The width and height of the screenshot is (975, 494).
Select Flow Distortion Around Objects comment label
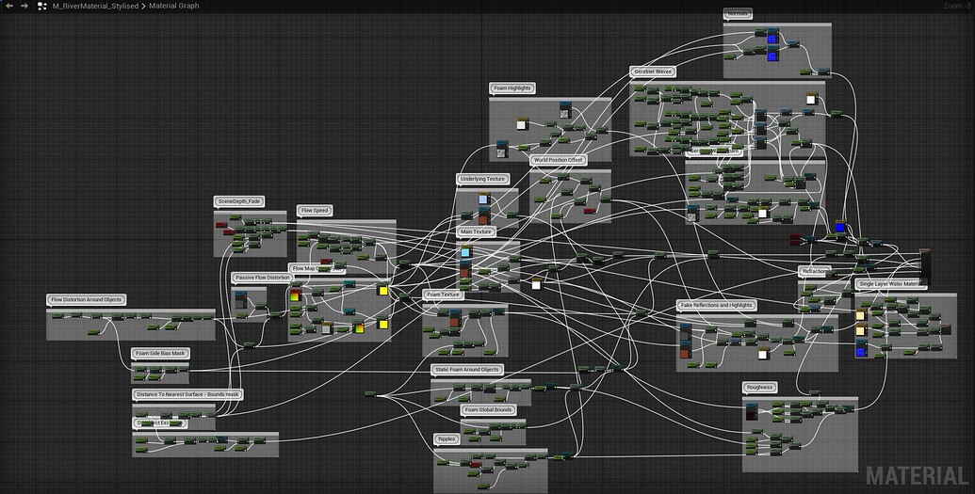(x=87, y=299)
